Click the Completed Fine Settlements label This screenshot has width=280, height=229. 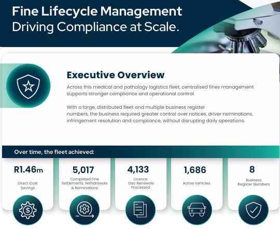tap(85, 183)
